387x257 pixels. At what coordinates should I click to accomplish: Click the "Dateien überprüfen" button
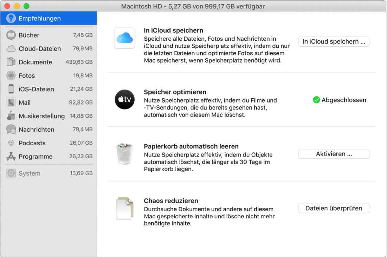[x=333, y=208]
